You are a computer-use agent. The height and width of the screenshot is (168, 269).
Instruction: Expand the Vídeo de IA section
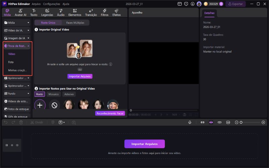point(29,31)
